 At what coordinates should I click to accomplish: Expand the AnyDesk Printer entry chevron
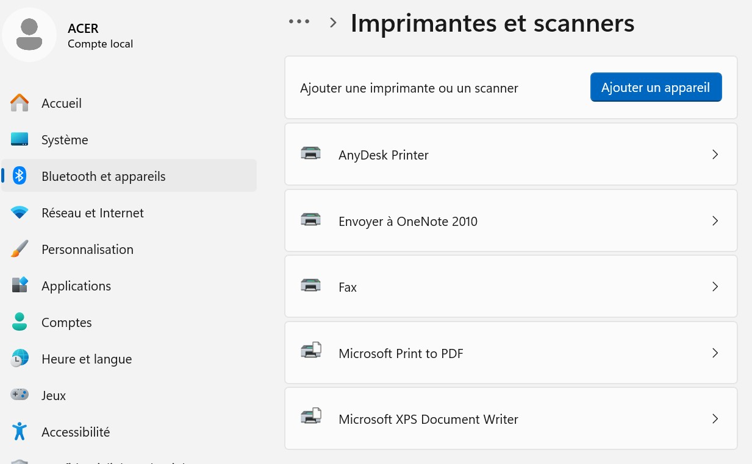(715, 154)
